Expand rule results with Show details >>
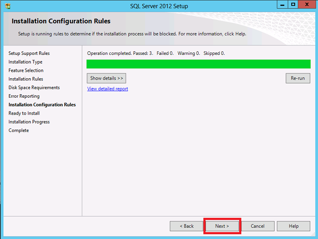 (106, 78)
